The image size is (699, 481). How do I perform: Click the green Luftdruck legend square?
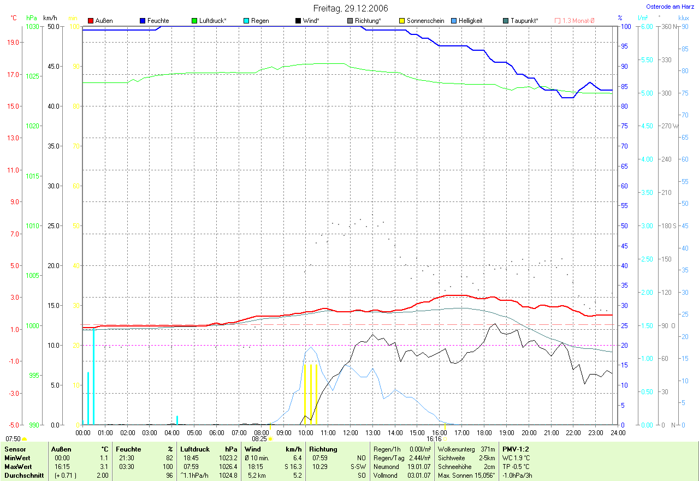point(194,21)
